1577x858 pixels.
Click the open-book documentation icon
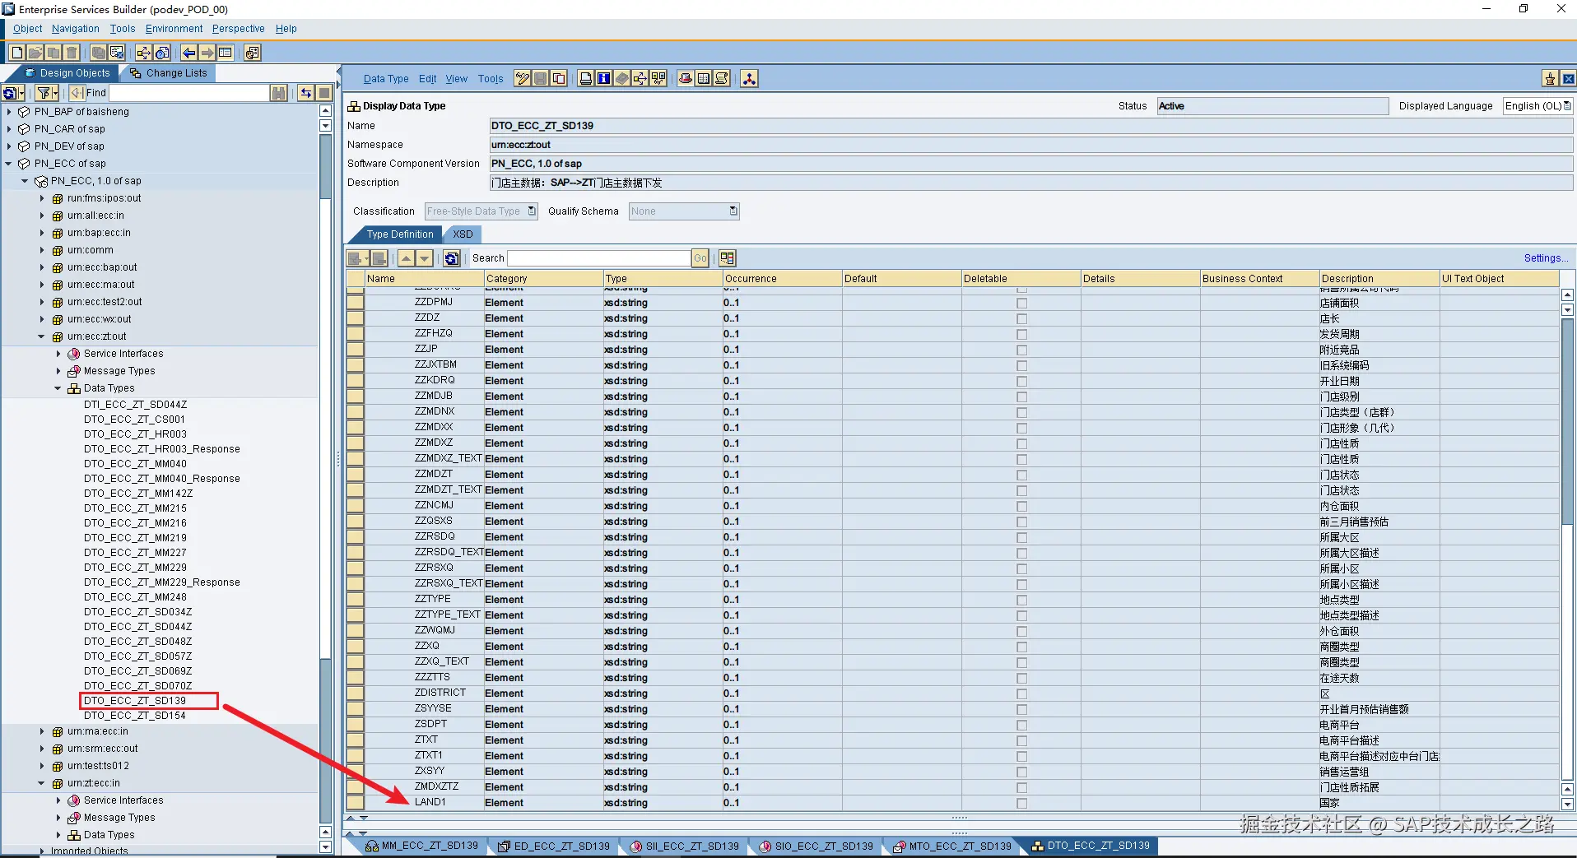coord(704,79)
